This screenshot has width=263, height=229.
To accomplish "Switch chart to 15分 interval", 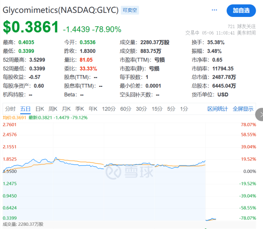I will click(x=157, y=109).
